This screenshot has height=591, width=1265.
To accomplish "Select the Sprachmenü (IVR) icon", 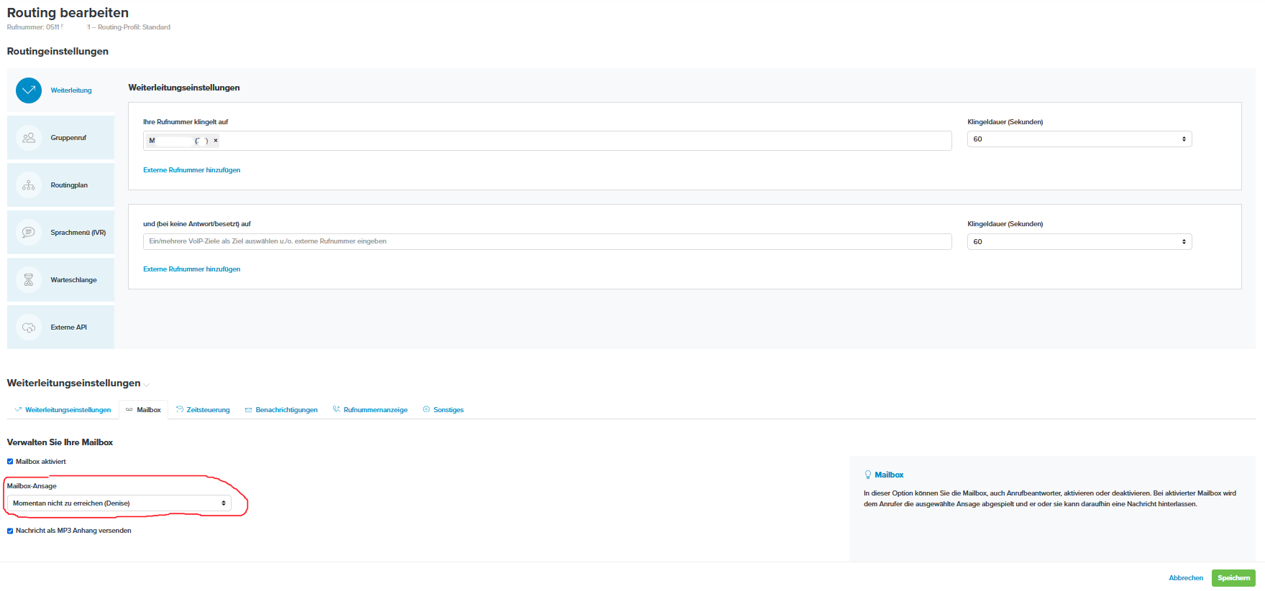I will coord(29,233).
